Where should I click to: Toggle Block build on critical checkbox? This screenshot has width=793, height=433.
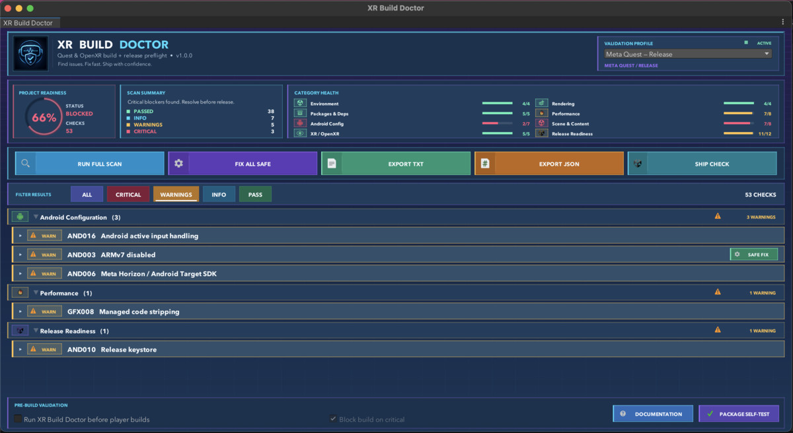333,419
